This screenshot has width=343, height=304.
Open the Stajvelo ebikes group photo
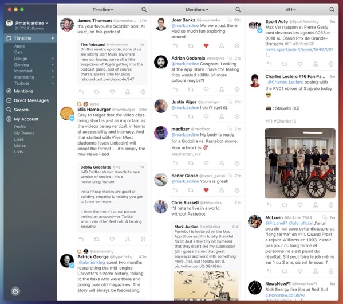click(x=300, y=163)
